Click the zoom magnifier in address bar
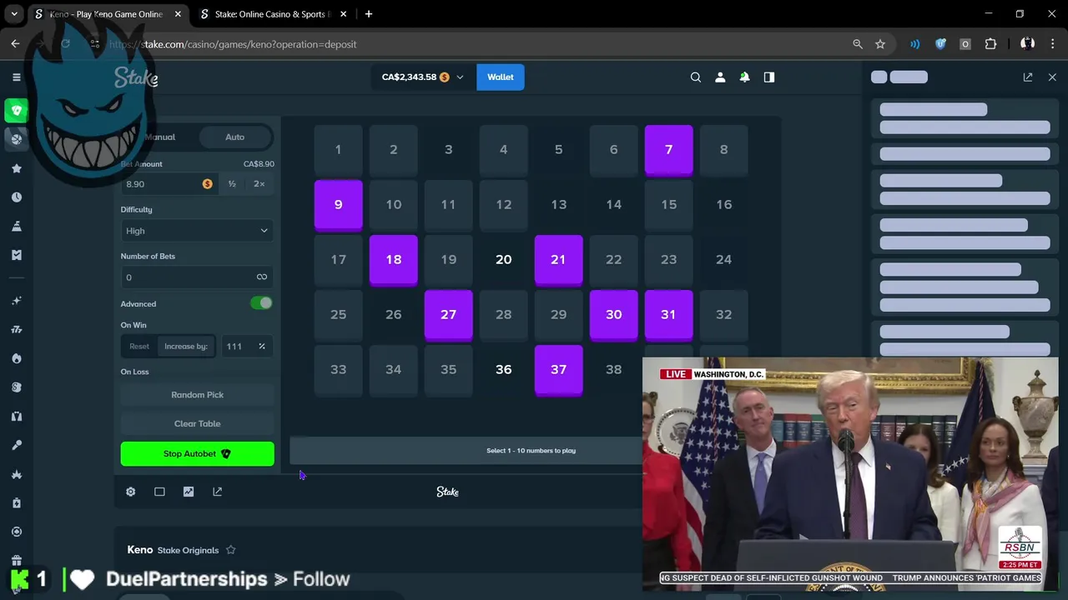Screen dimensions: 1068x600 coord(858,44)
